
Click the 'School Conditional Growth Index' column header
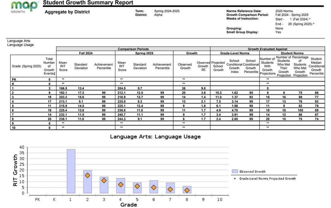pyautogui.click(x=234, y=66)
